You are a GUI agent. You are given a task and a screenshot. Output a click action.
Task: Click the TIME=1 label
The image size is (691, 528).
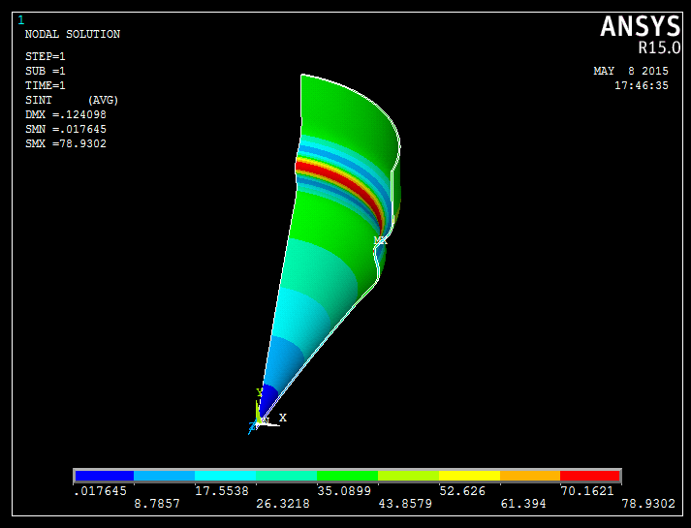click(45, 85)
